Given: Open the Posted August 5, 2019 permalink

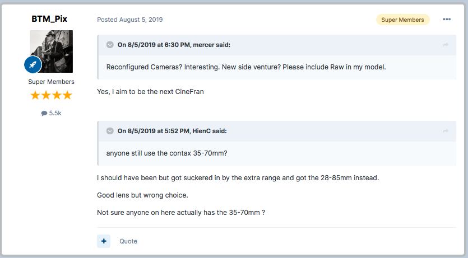Looking at the screenshot, I should pyautogui.click(x=130, y=20).
